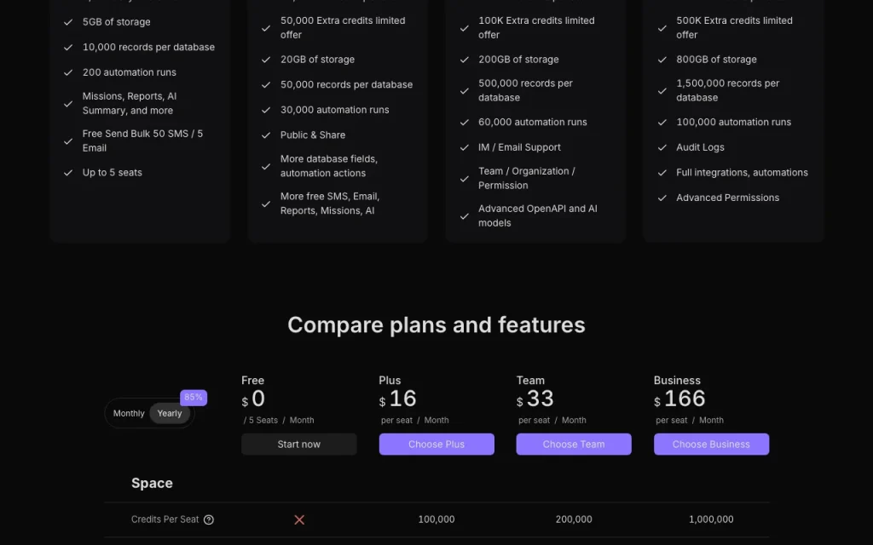Click checkmark beside IM / Email Support
This screenshot has width=873, height=545.
[x=464, y=147]
